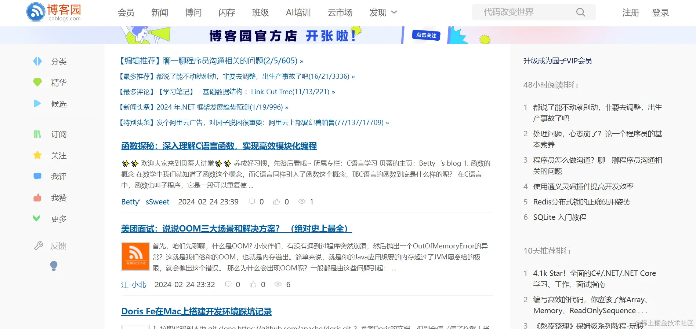Like the Betty'sSweet post with thumbs-up

tap(276, 202)
